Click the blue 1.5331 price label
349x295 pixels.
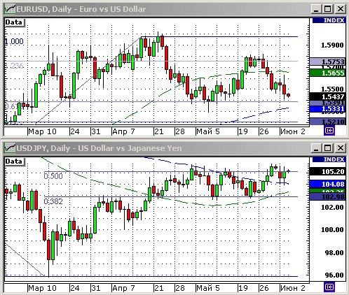click(x=327, y=109)
